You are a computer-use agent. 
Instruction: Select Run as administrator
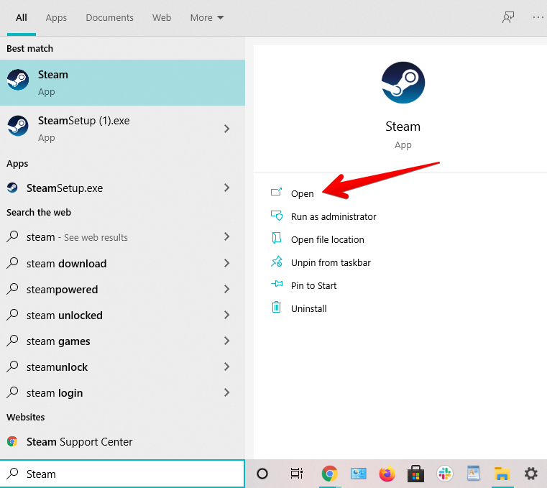tap(334, 216)
